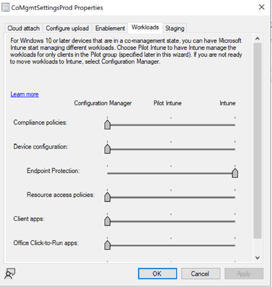Select the Workloads tab
The image size is (272, 287).
click(145, 27)
